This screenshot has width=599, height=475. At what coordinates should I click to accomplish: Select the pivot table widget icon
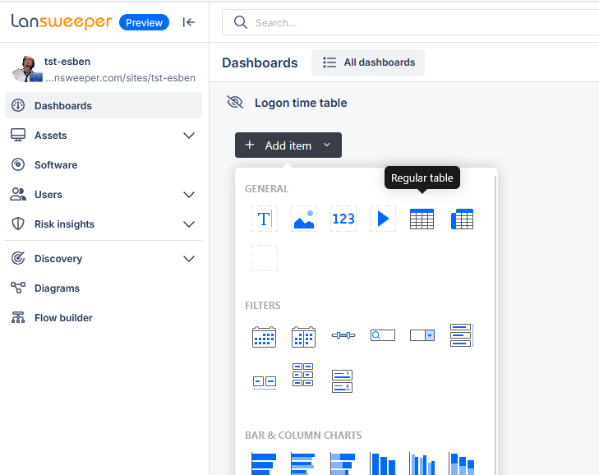[x=462, y=219]
